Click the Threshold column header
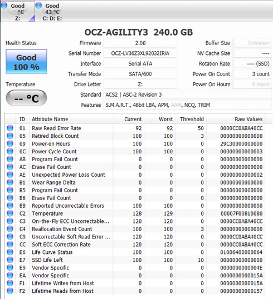 point(191,119)
